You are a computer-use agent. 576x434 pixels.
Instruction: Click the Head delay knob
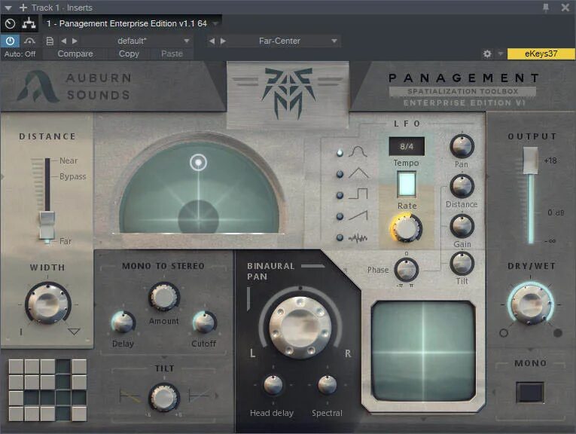coord(273,385)
